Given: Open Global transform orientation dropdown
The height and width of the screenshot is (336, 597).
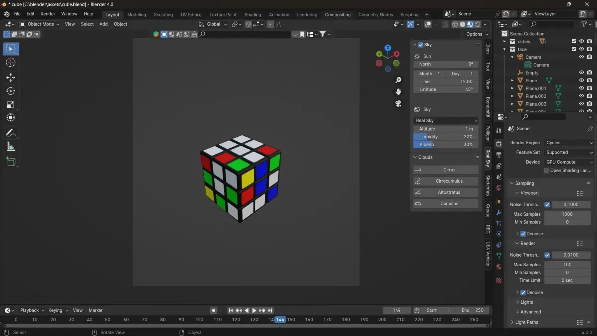Looking at the screenshot, I should [213, 24].
